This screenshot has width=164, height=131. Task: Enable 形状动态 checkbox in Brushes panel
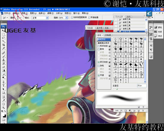click(x=99, y=46)
